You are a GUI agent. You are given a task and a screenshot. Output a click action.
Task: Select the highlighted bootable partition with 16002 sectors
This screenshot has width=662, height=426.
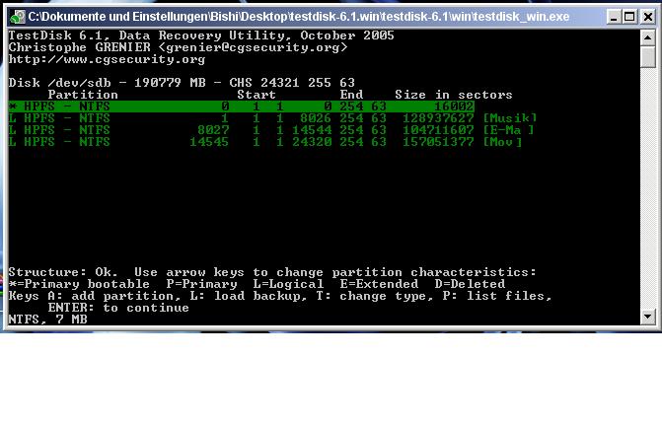pos(241,106)
